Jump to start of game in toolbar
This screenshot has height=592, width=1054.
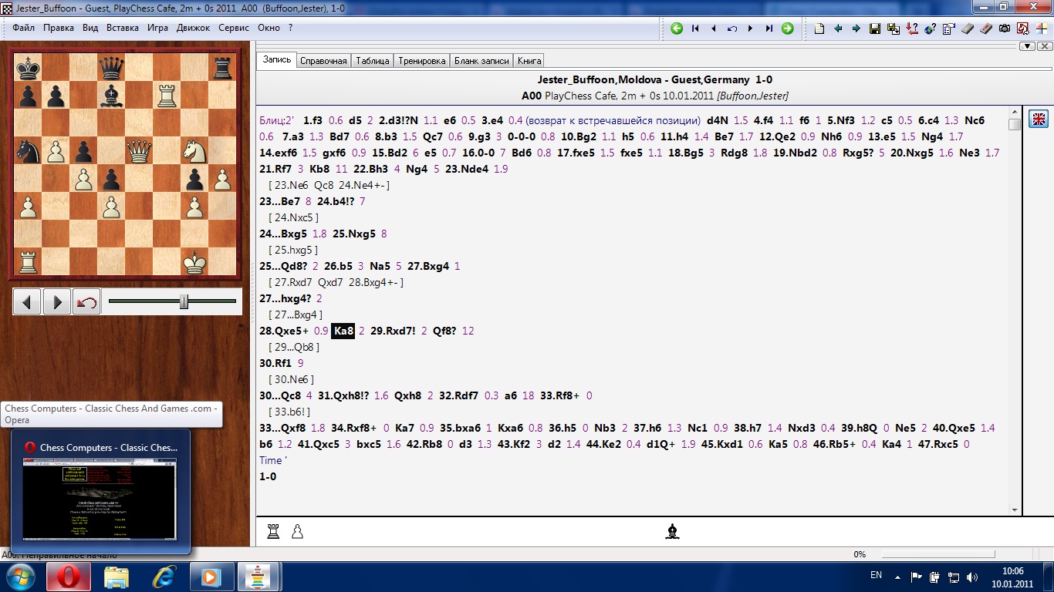[x=695, y=29]
